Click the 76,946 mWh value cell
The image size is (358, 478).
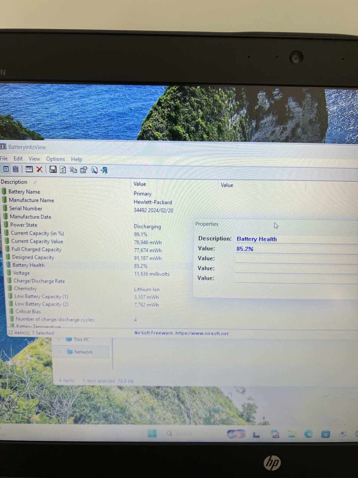pyautogui.click(x=148, y=242)
